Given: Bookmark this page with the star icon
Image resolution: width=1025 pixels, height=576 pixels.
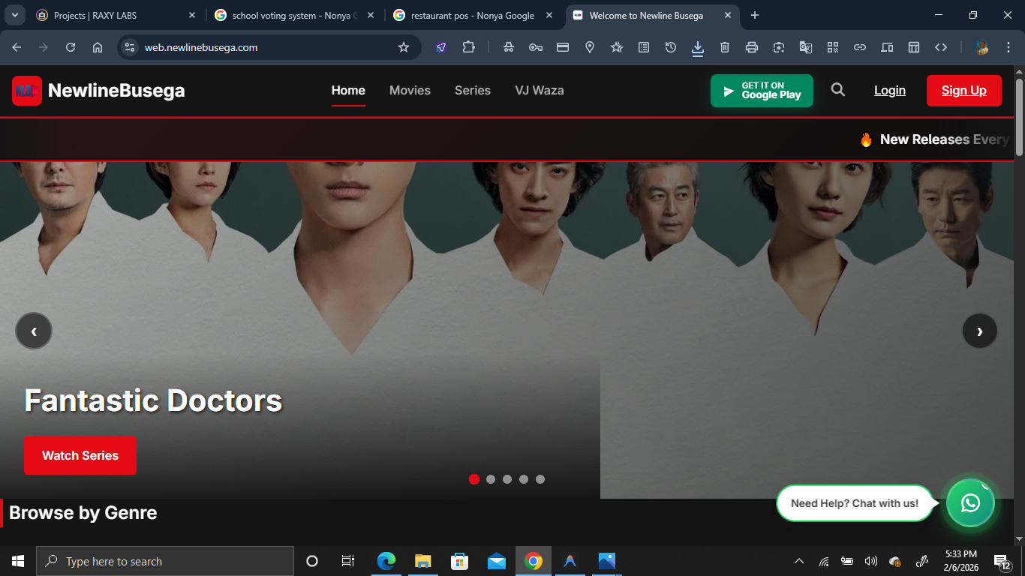Looking at the screenshot, I should tap(404, 47).
